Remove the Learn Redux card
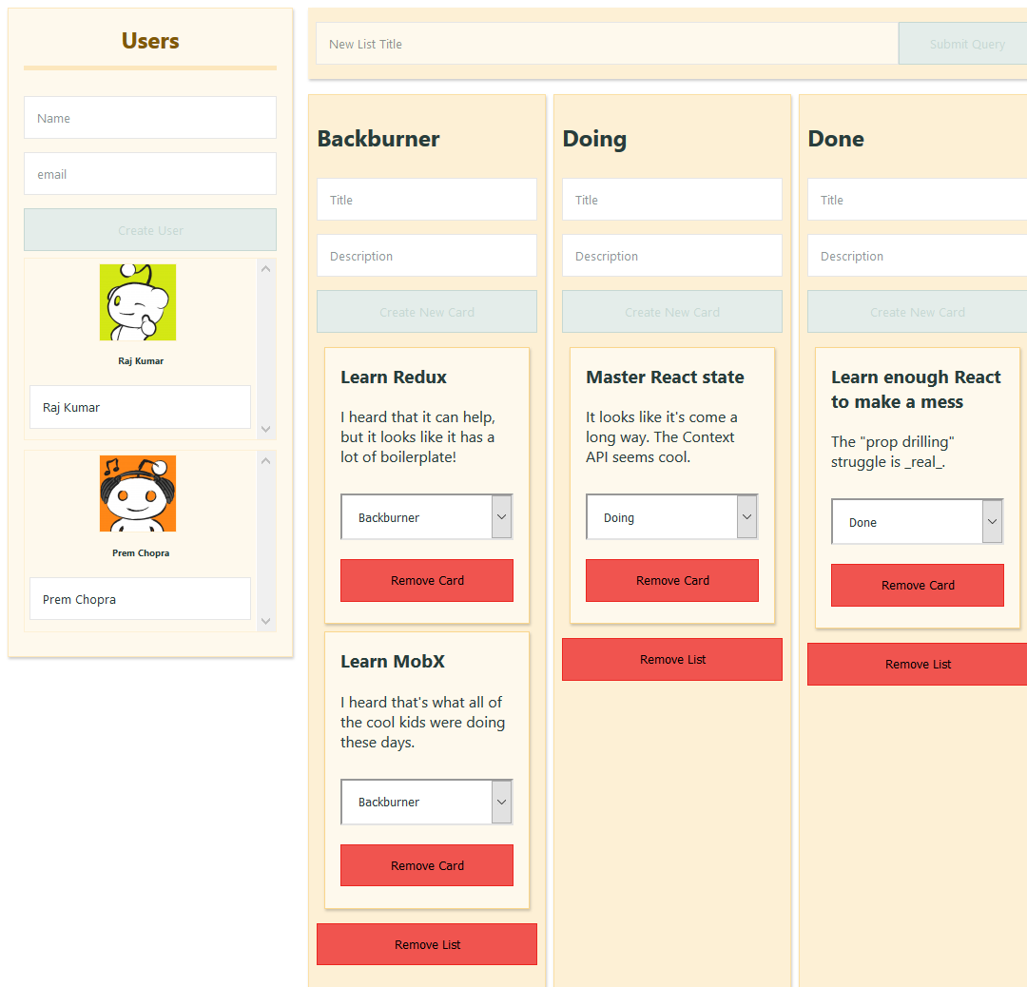 (x=426, y=580)
